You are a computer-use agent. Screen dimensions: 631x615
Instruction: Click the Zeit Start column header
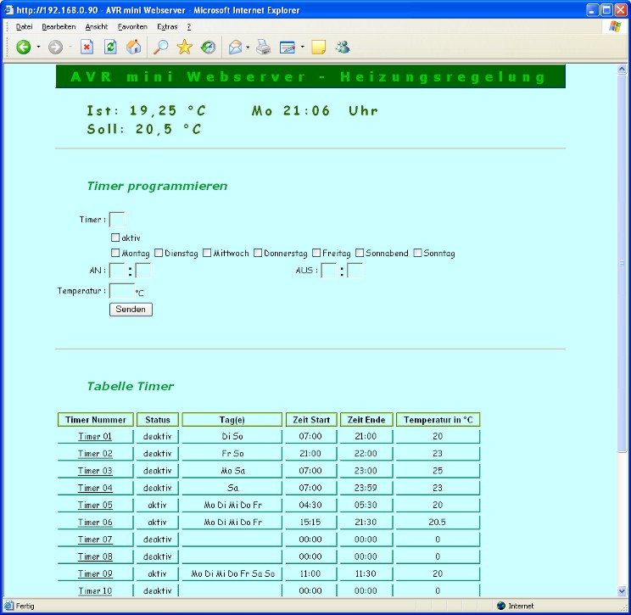[311, 419]
